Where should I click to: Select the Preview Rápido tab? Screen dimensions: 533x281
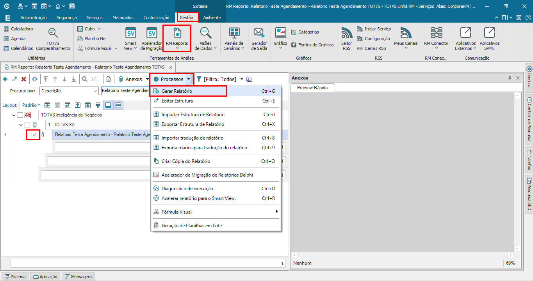(312, 88)
